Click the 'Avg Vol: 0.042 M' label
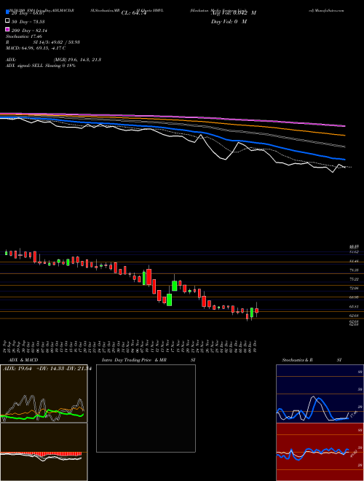This screenshot has width=364, height=481. coord(234,13)
